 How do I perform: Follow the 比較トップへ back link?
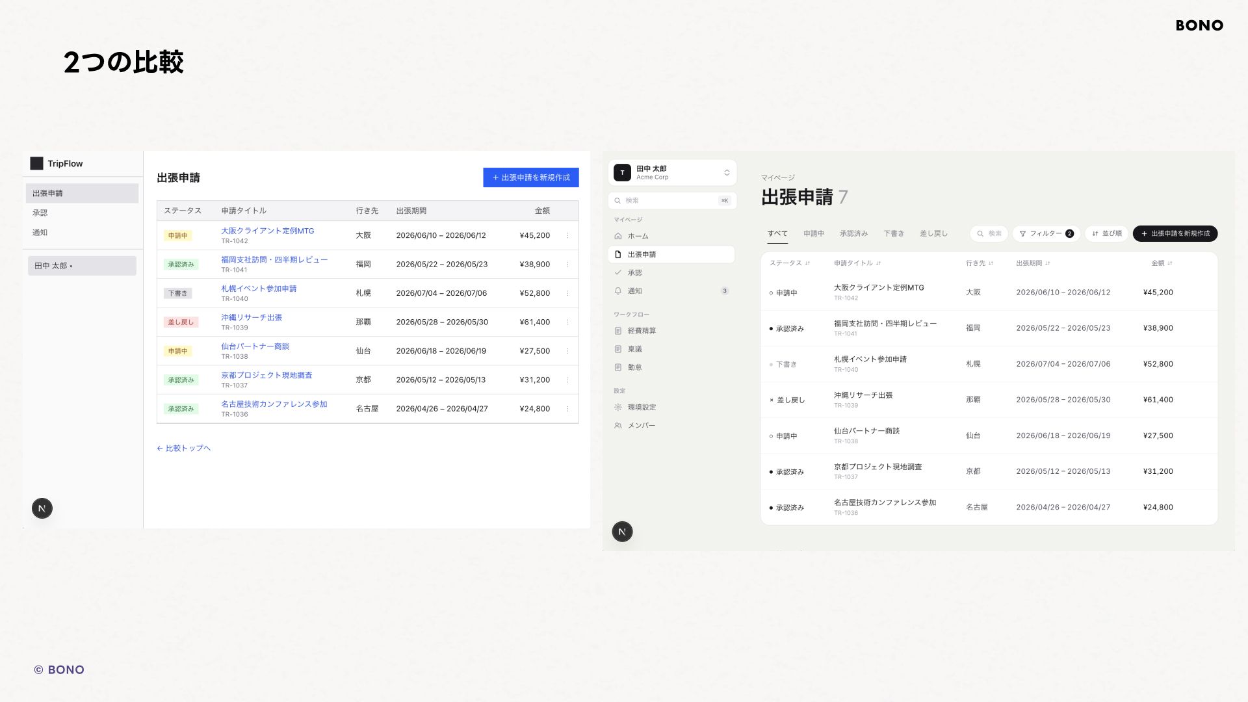[183, 448]
